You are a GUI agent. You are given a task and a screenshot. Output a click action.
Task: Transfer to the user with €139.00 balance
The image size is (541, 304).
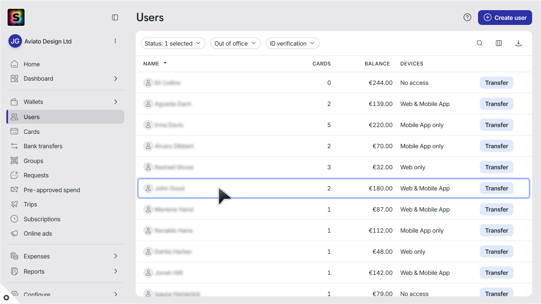pyautogui.click(x=496, y=104)
